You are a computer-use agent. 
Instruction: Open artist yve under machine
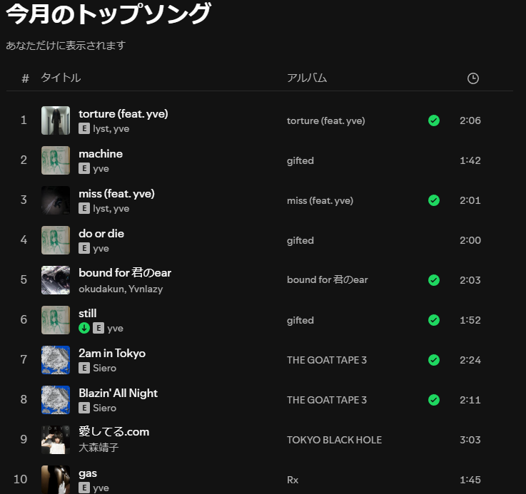(101, 168)
